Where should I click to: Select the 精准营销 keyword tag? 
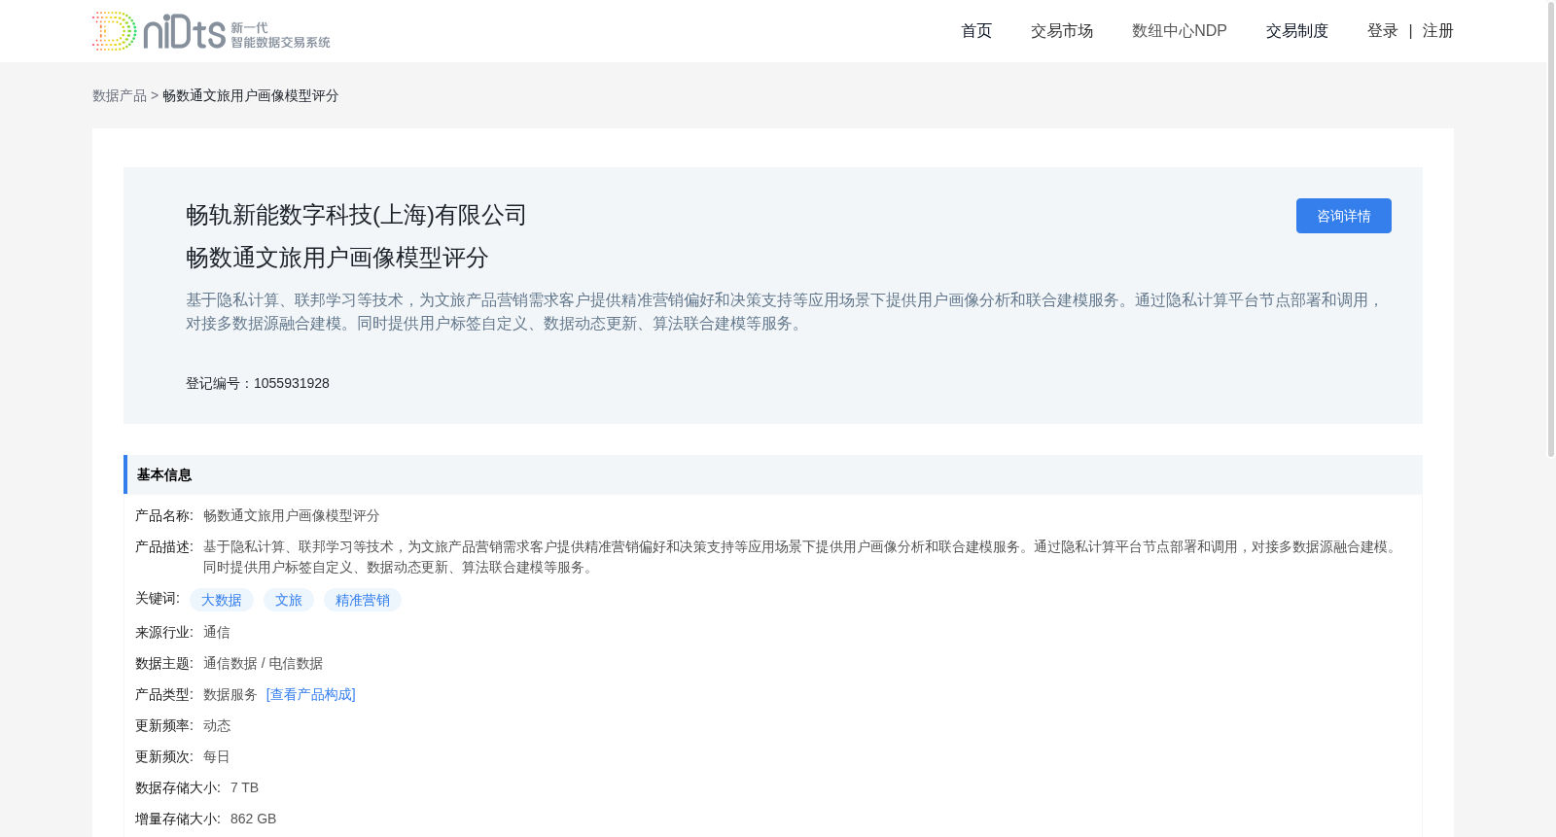(363, 600)
